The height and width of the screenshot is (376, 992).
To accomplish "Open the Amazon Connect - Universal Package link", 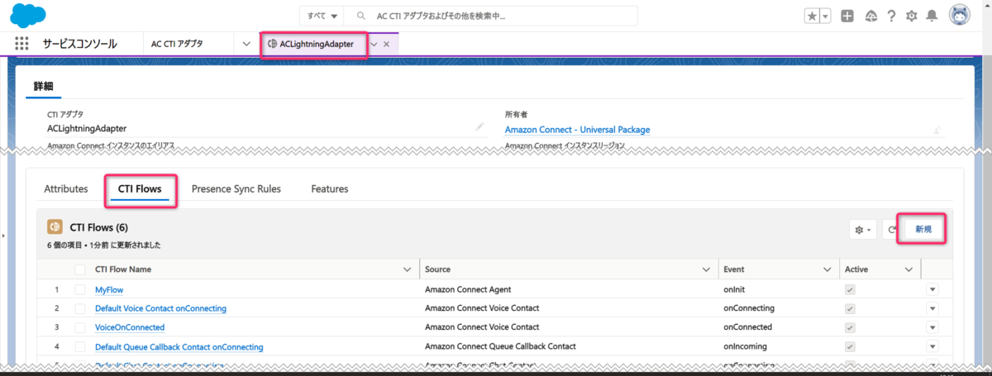I will click(577, 130).
